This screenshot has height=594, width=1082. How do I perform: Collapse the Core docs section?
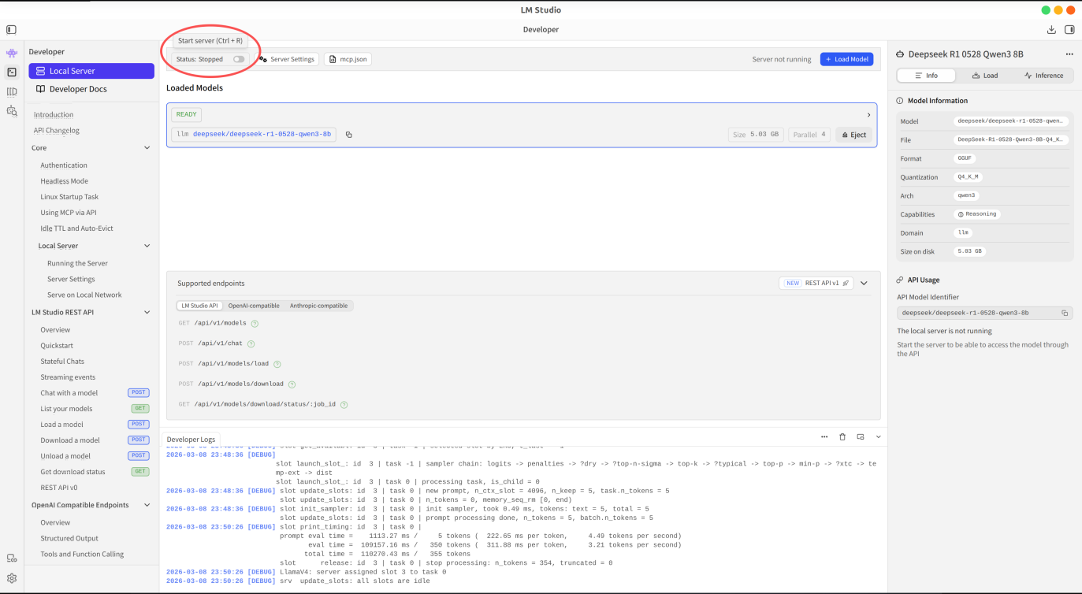coord(147,148)
